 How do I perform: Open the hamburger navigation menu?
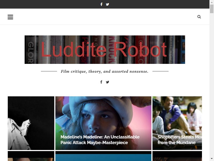(10, 17)
